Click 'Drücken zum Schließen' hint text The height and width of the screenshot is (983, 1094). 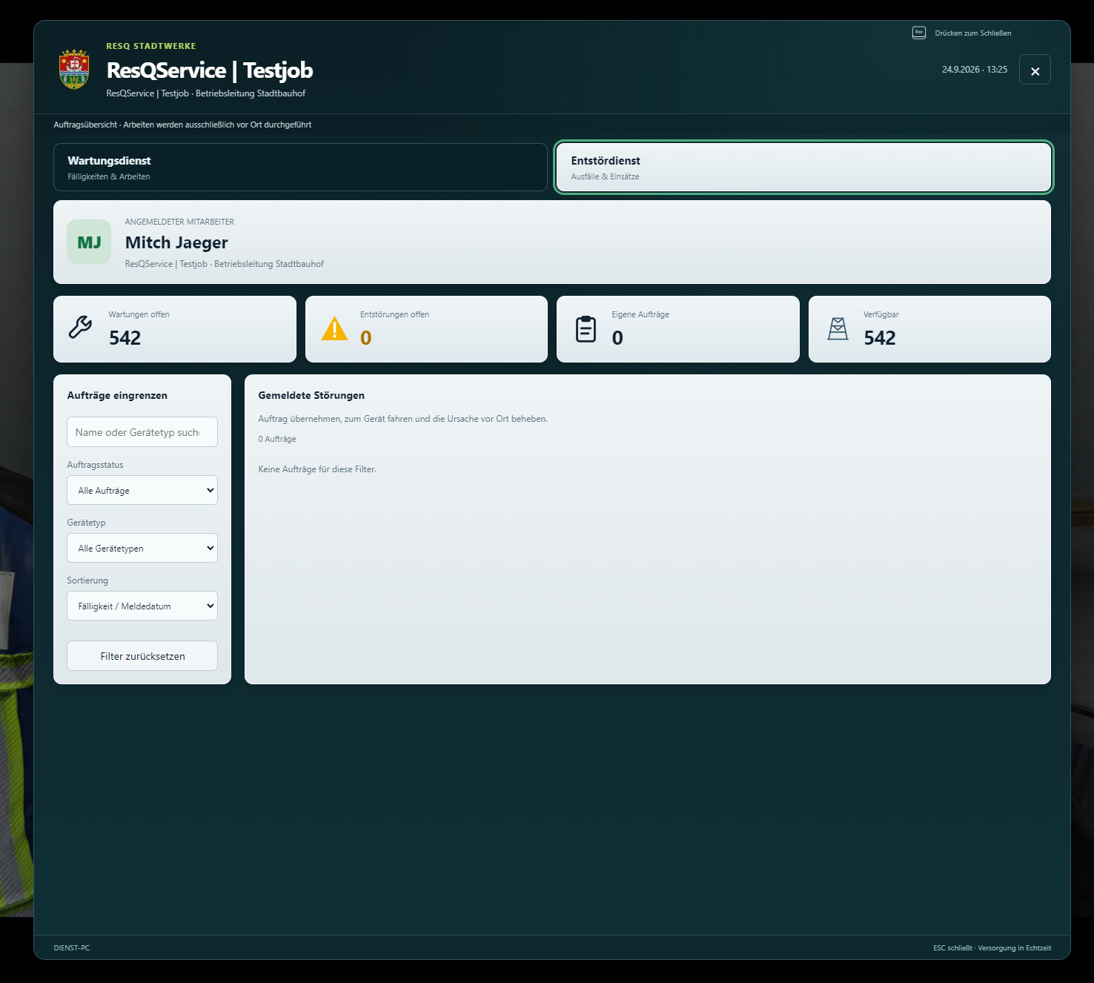click(972, 33)
